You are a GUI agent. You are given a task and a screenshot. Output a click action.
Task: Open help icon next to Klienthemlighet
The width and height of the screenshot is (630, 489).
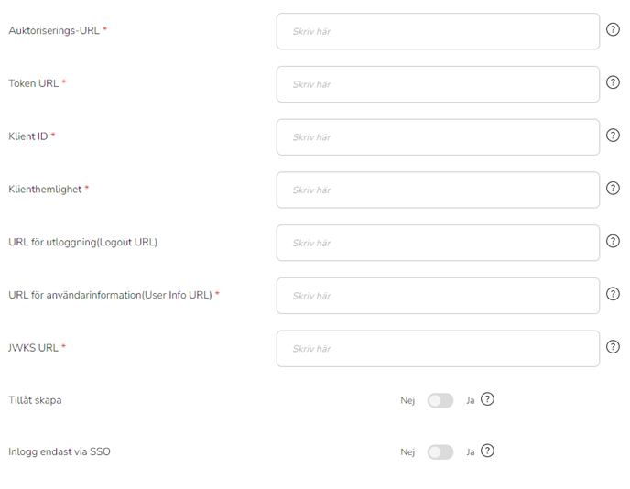tap(613, 188)
